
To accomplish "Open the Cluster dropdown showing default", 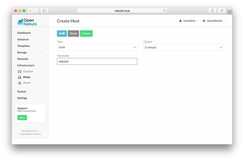I will (183, 48).
